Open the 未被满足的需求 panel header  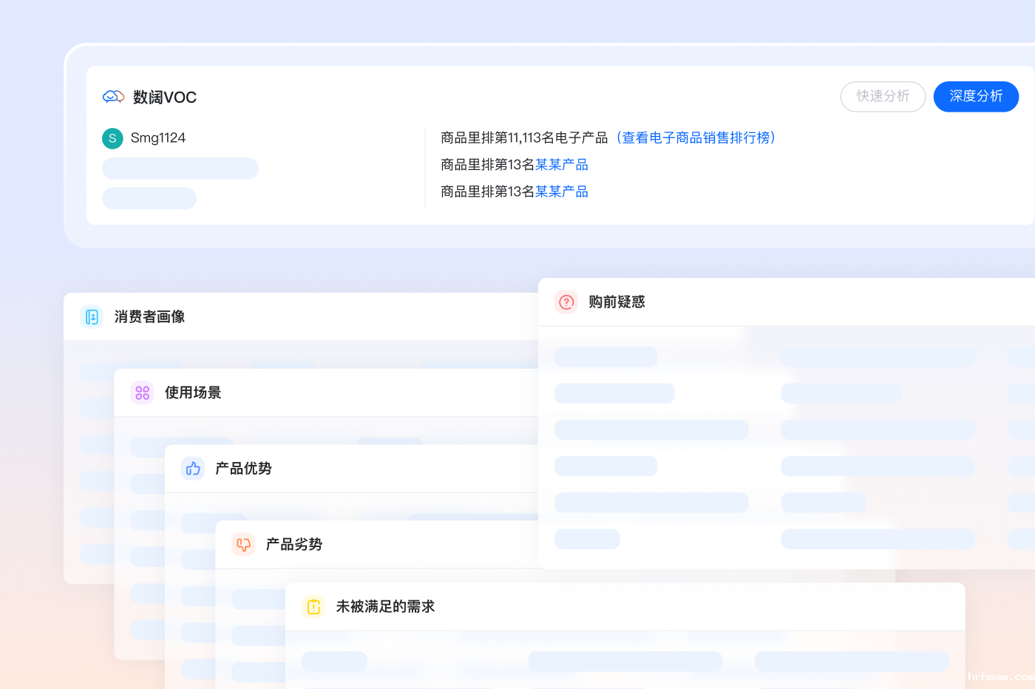[x=385, y=607]
